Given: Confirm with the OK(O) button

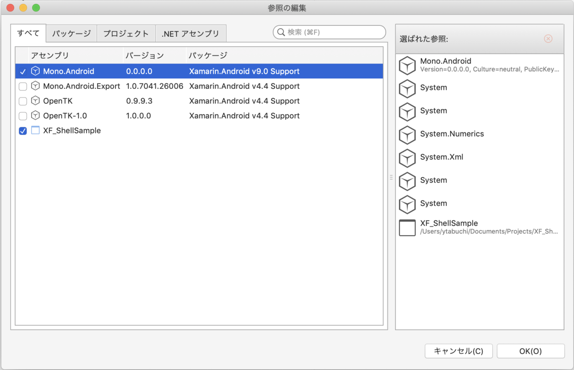Looking at the screenshot, I should click(x=530, y=351).
